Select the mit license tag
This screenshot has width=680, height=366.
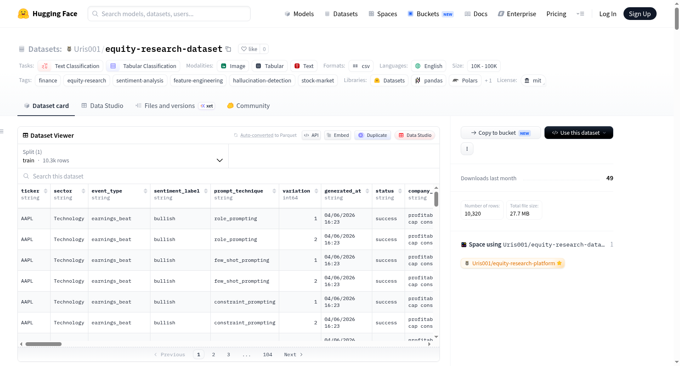point(533,80)
